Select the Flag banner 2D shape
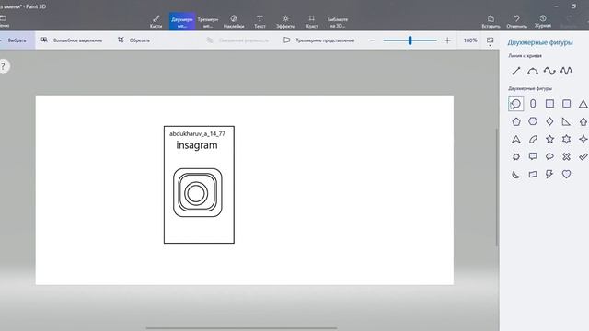The width and height of the screenshot is (589, 331). pos(533,174)
